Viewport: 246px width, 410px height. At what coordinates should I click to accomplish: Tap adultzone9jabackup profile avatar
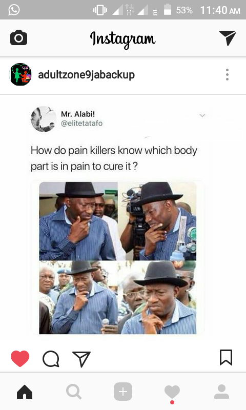tap(20, 74)
